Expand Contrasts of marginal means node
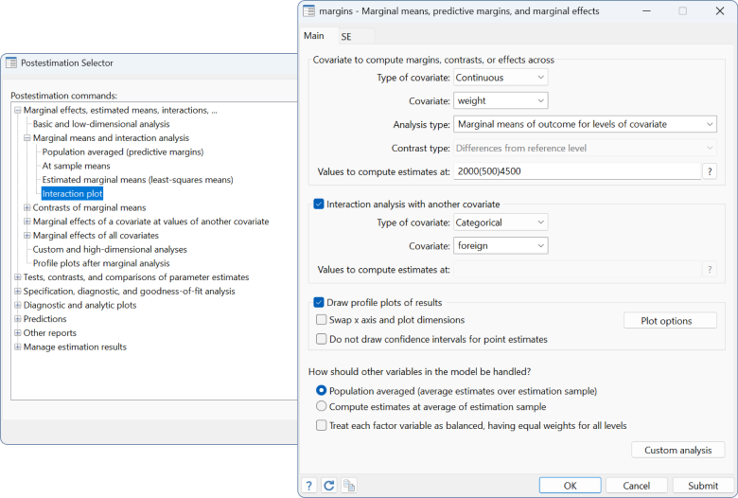 26,207
